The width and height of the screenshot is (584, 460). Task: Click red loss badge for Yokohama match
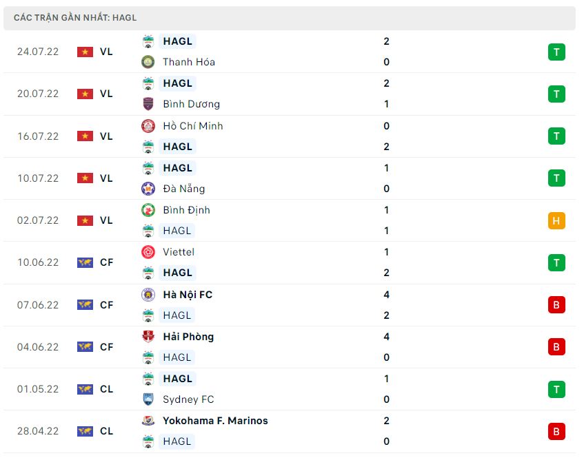coord(556,431)
